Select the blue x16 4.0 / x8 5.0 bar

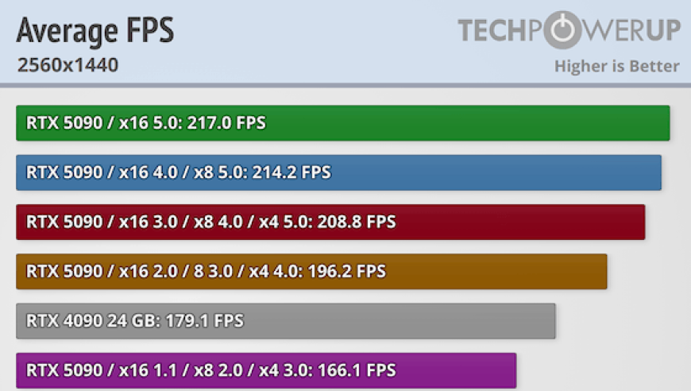[339, 172]
